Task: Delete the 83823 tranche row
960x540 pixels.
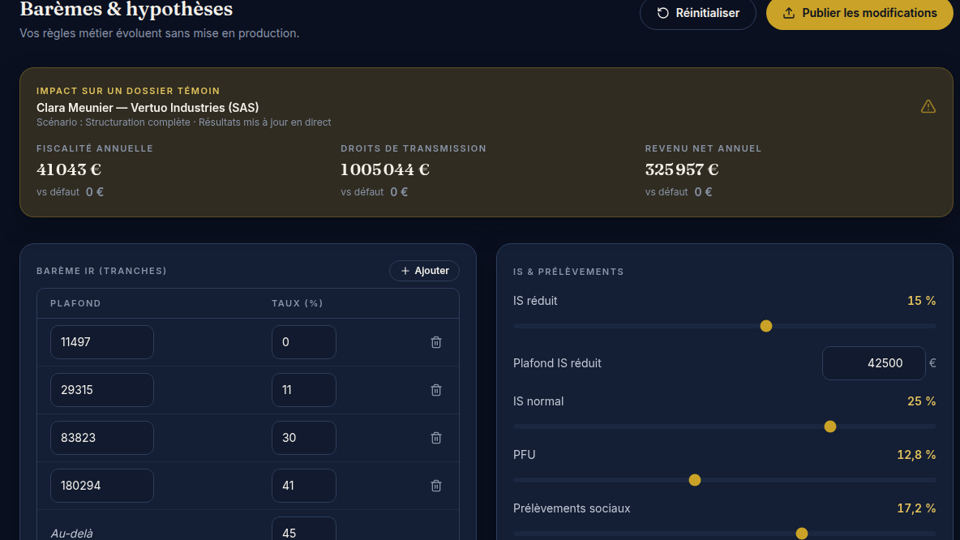Action: point(436,438)
